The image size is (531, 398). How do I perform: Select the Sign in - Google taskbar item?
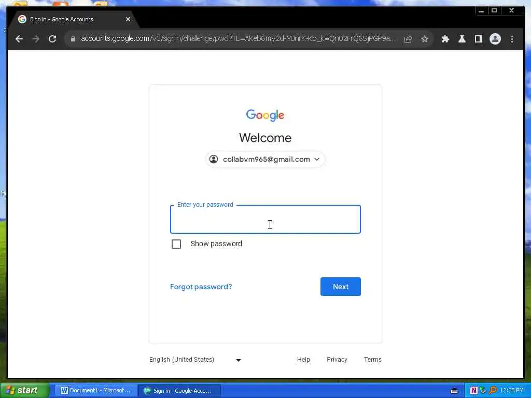(179, 391)
